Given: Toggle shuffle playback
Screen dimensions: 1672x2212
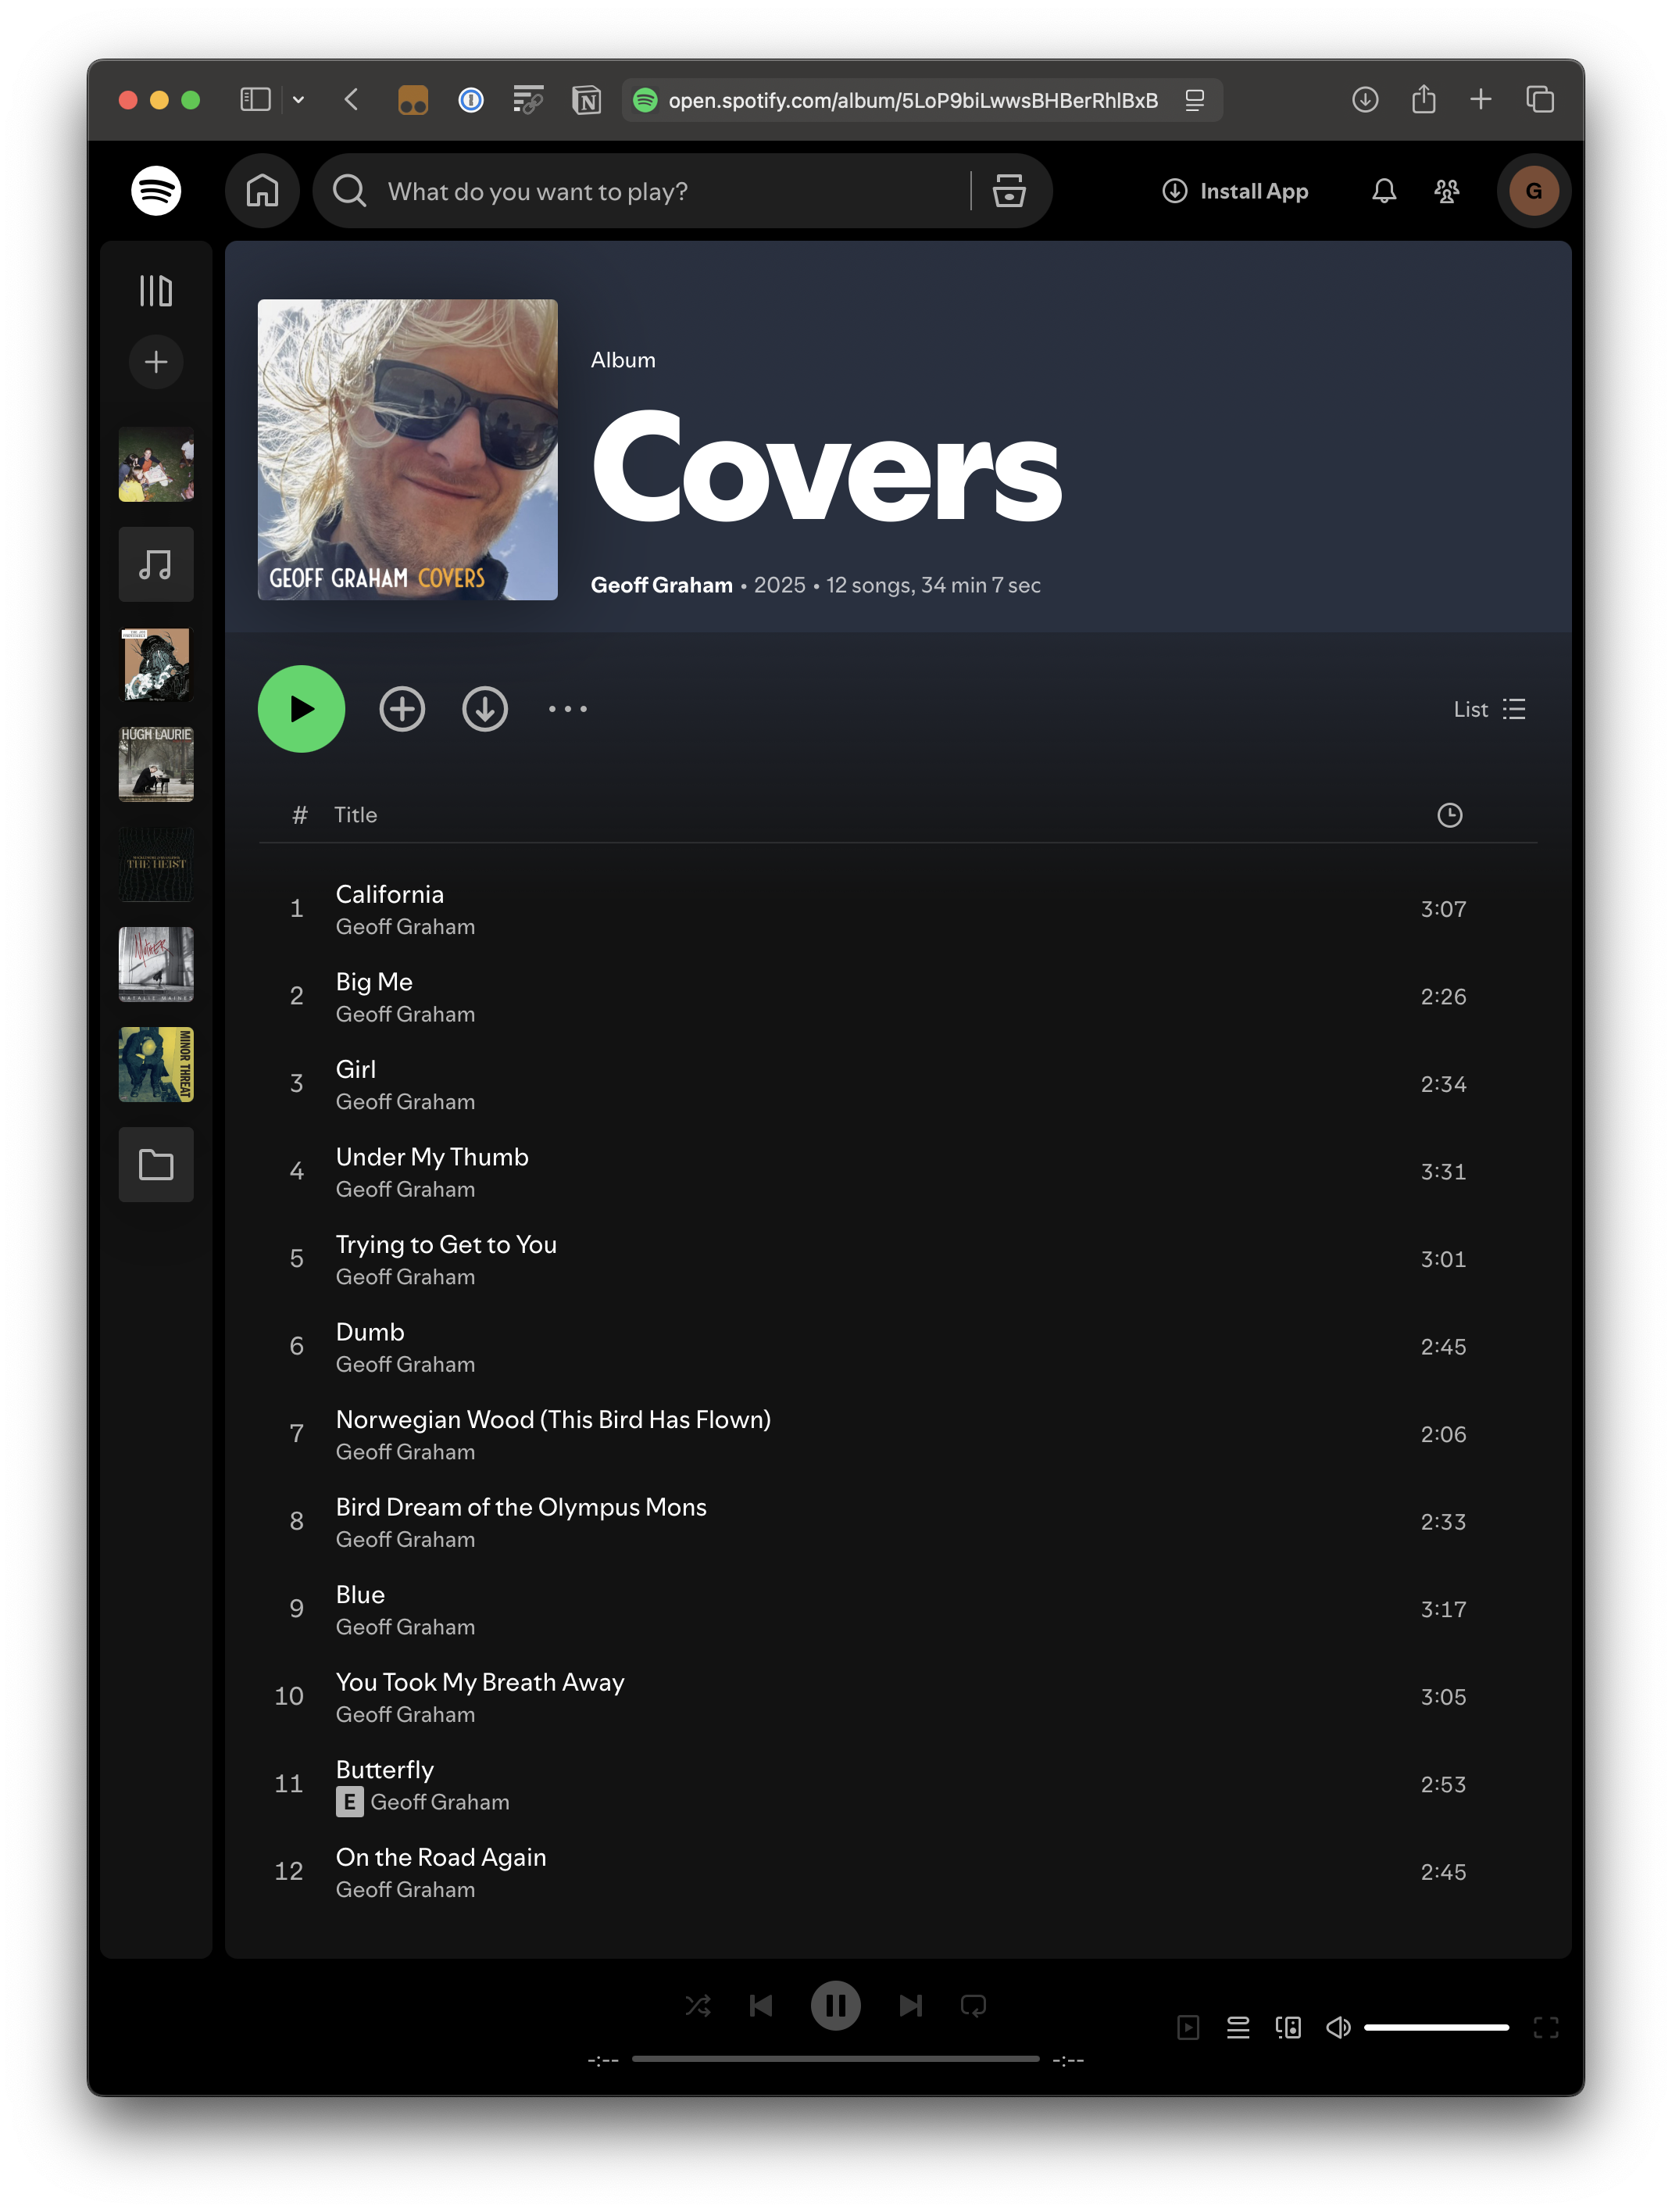Looking at the screenshot, I should click(698, 2005).
